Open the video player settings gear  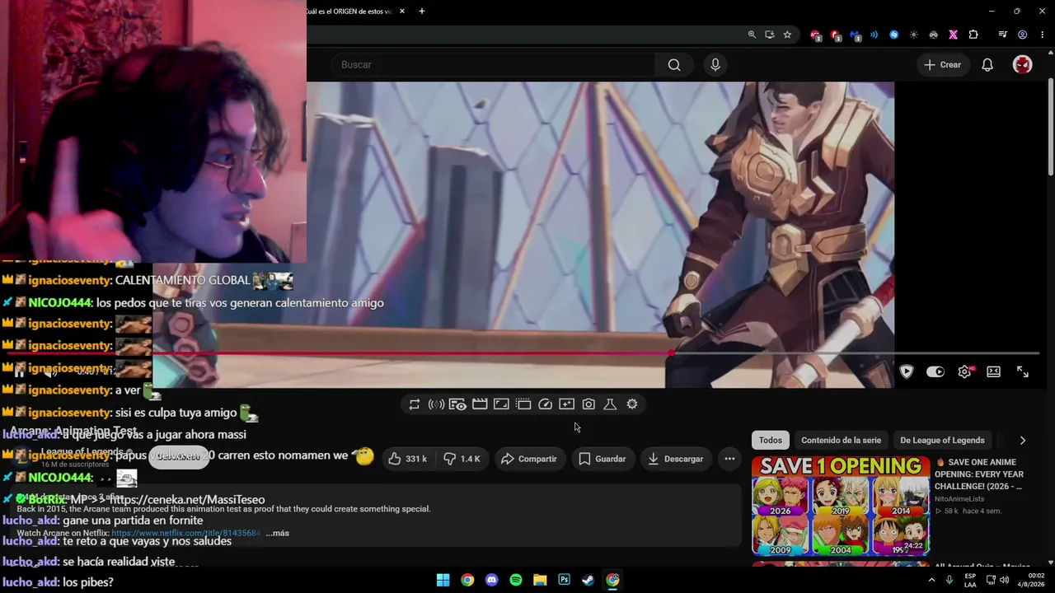[x=964, y=372]
